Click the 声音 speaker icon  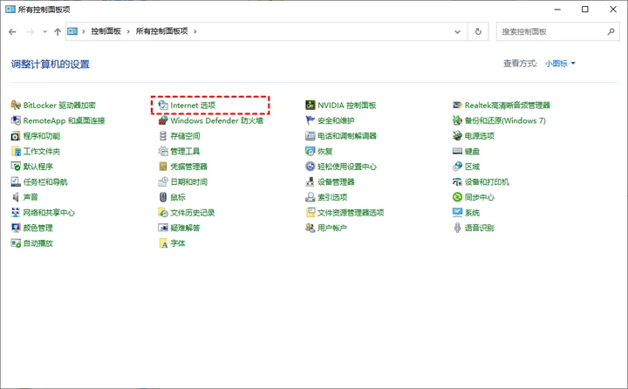16,197
